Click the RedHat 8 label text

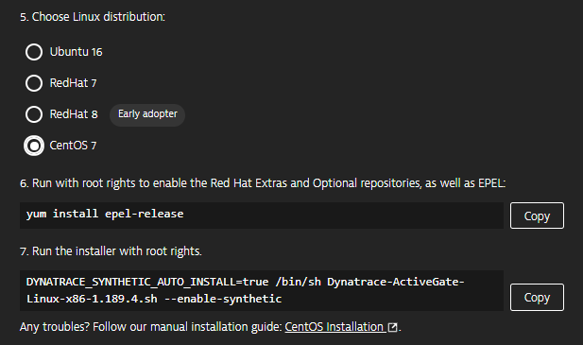pyautogui.click(x=74, y=114)
